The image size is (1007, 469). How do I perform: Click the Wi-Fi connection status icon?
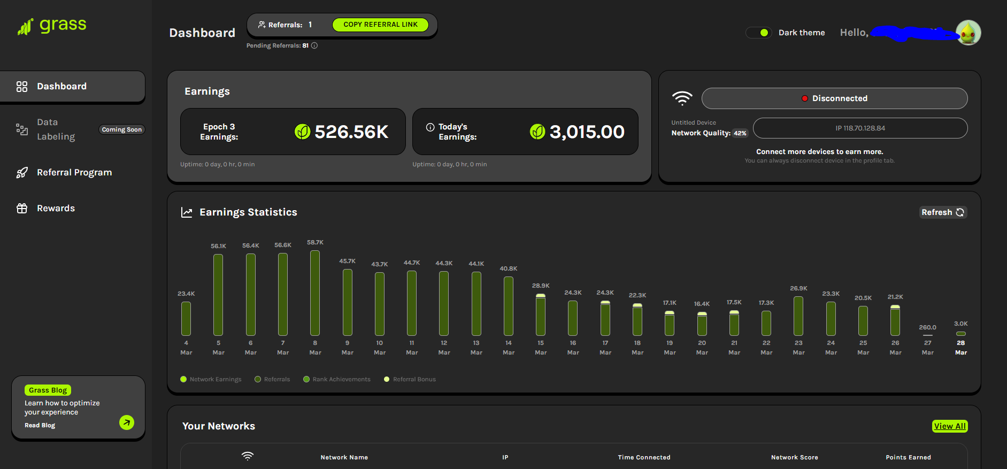[682, 98]
